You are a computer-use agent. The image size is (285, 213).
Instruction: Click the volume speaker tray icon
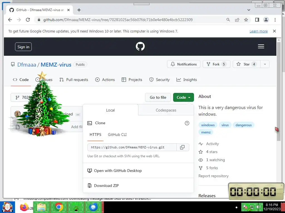[x=258, y=207]
